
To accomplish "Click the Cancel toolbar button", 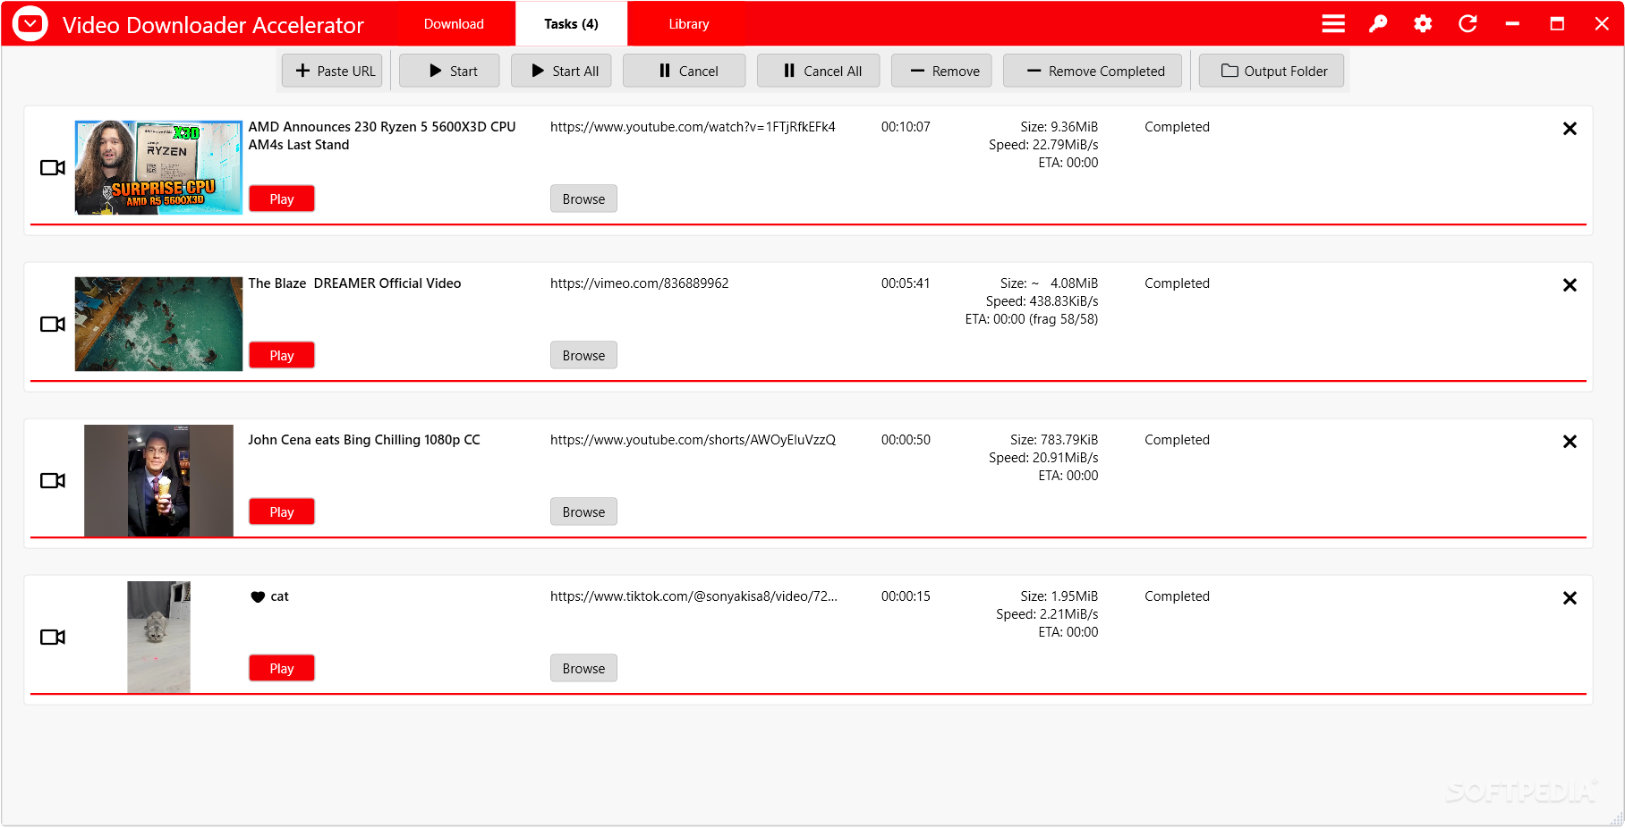I will (x=684, y=71).
